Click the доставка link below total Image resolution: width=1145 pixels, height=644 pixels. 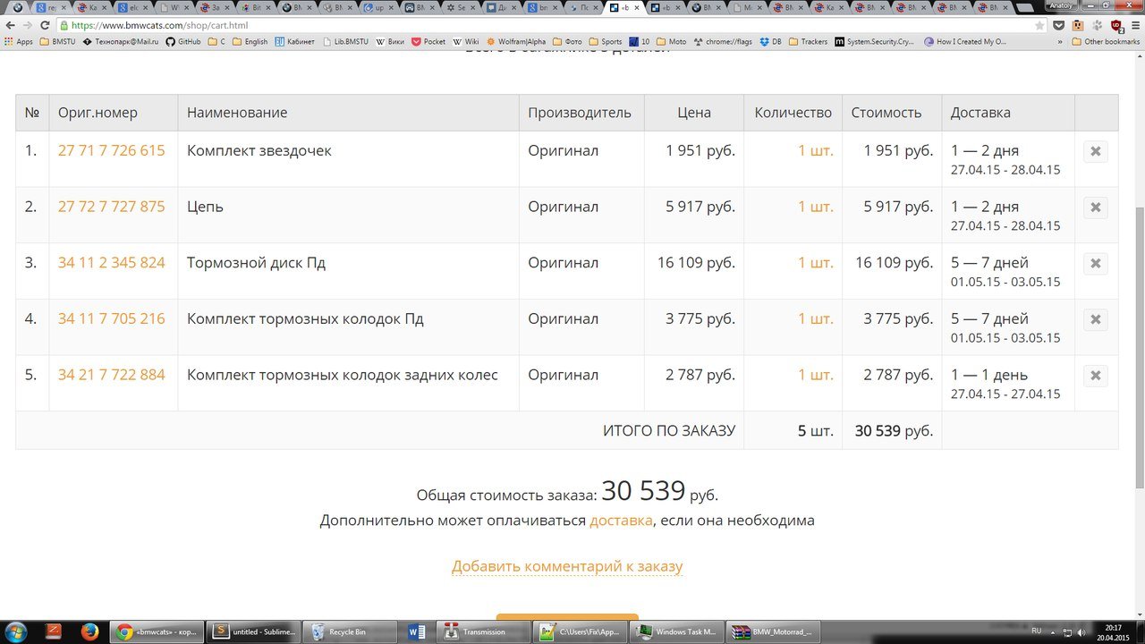(621, 520)
